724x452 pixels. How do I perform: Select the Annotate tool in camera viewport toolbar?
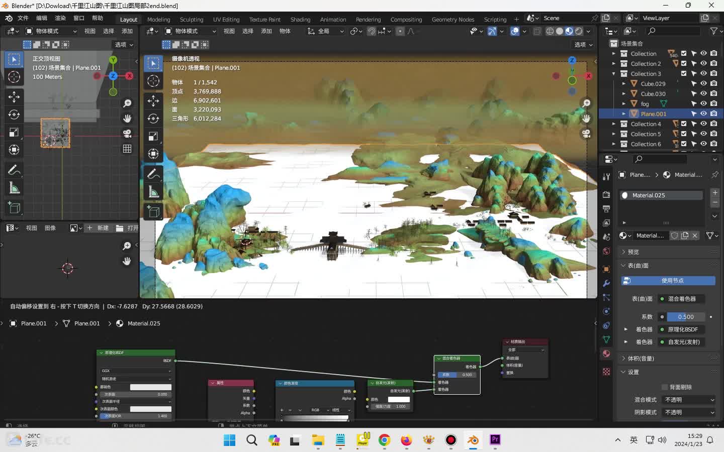(x=153, y=174)
